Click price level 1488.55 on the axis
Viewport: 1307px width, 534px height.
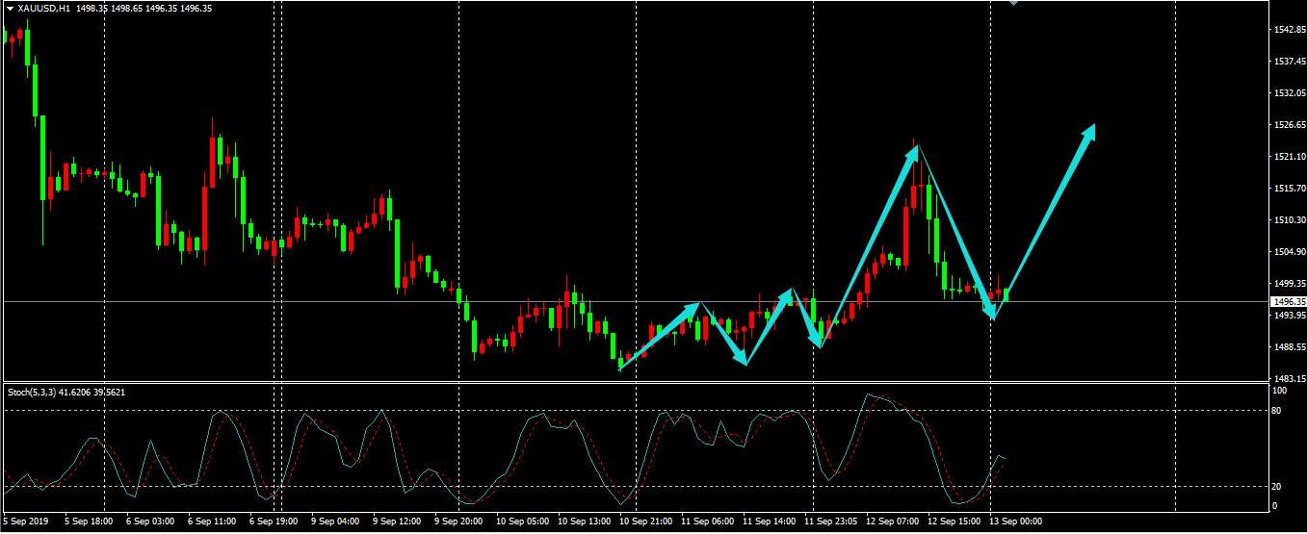point(1289,347)
